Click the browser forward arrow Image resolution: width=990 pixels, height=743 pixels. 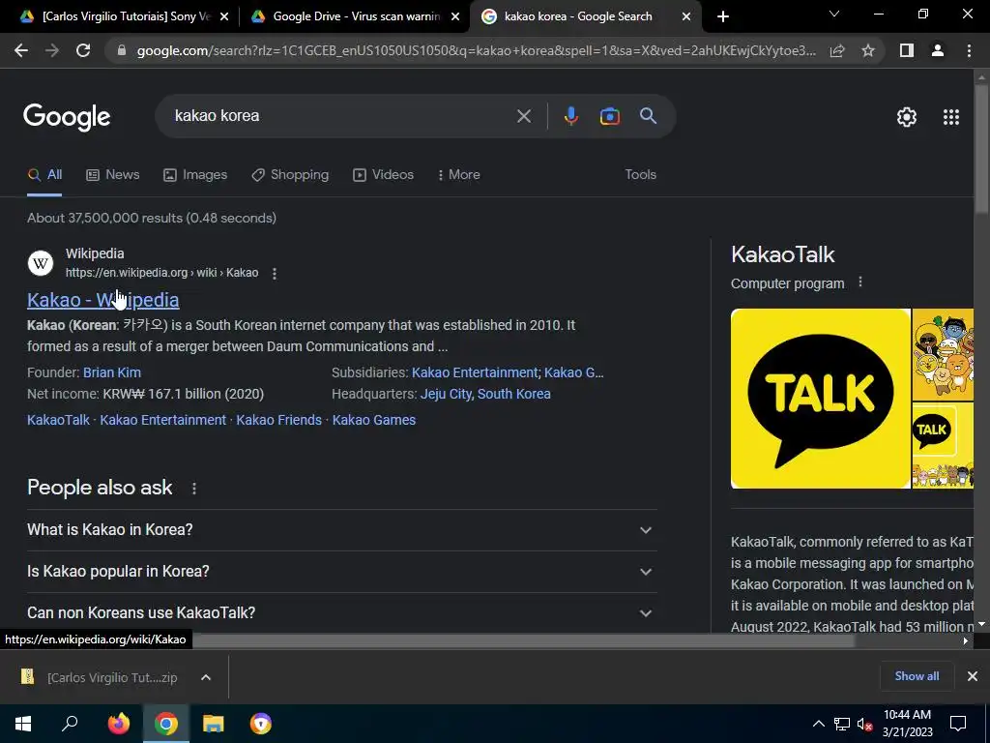point(52,50)
